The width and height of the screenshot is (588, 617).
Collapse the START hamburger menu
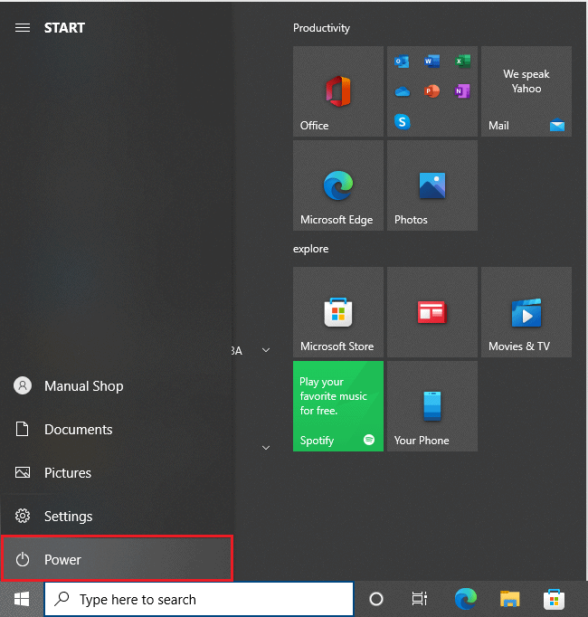23,28
